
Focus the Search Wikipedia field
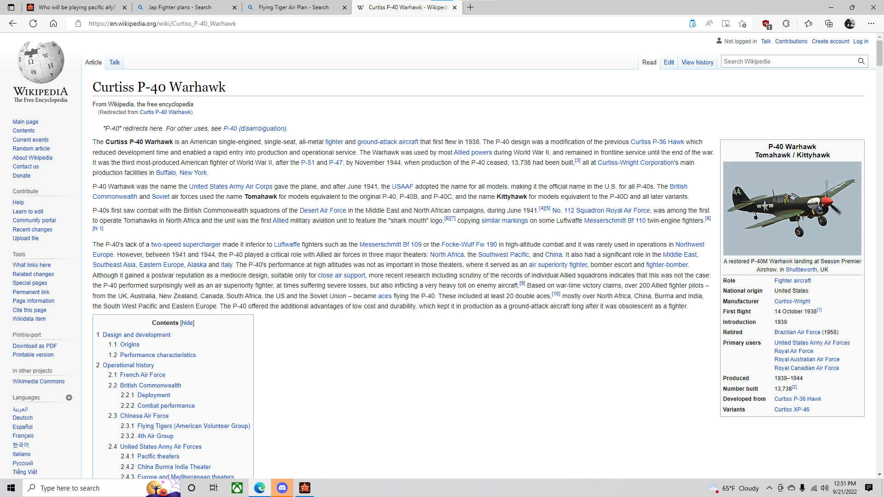788,61
